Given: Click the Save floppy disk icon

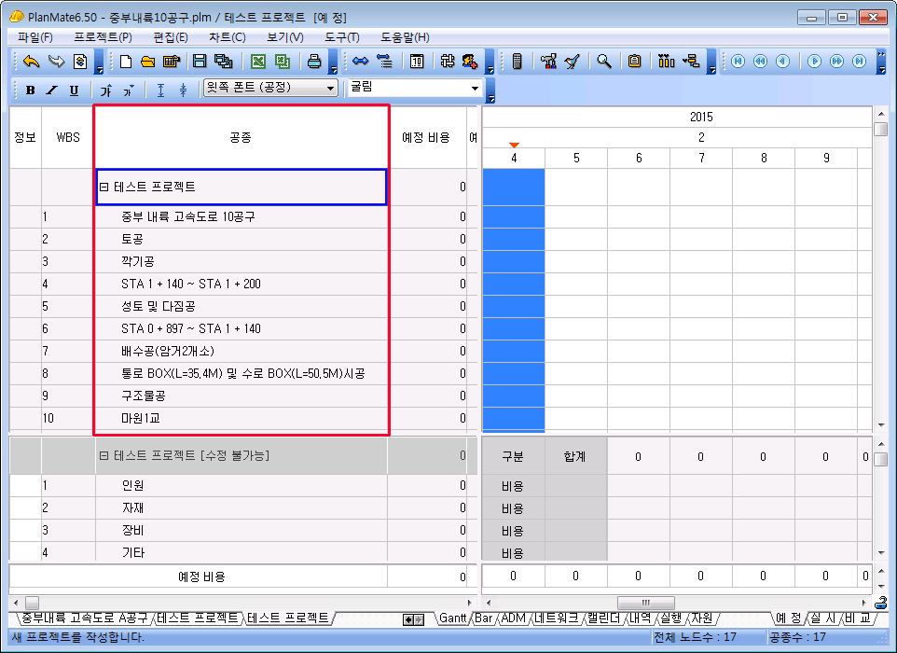Looking at the screenshot, I should (199, 62).
